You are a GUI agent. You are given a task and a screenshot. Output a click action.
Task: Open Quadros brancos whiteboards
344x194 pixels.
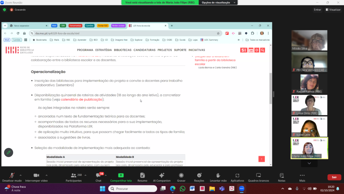258,176
